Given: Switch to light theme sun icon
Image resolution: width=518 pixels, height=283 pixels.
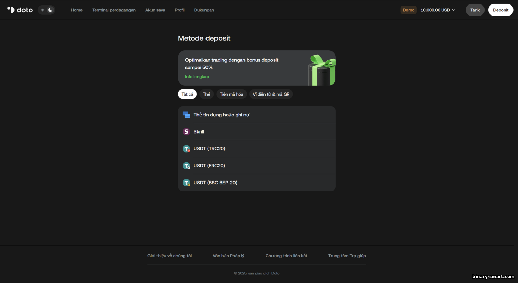Looking at the screenshot, I should click(42, 10).
